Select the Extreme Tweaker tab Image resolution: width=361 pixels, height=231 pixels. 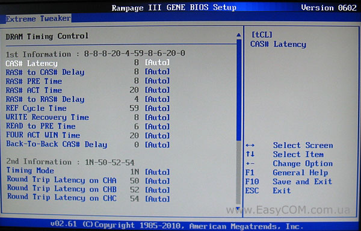click(39, 19)
